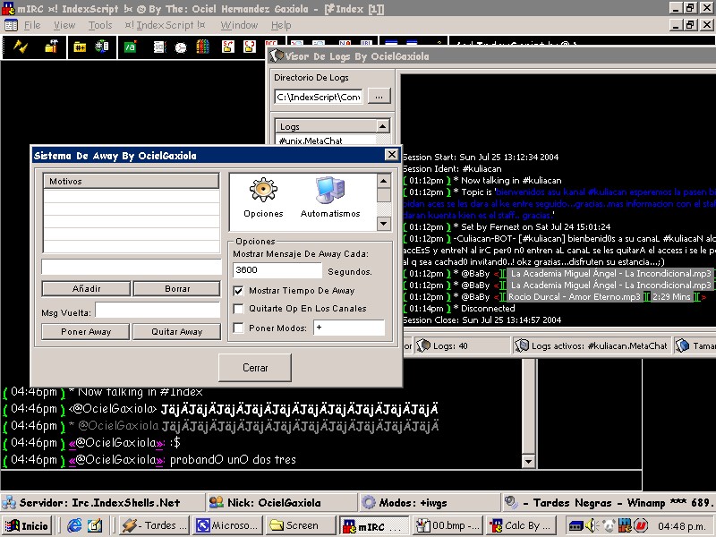Browse log directory with the ... button
The width and height of the screenshot is (716, 537).
pyautogui.click(x=379, y=96)
